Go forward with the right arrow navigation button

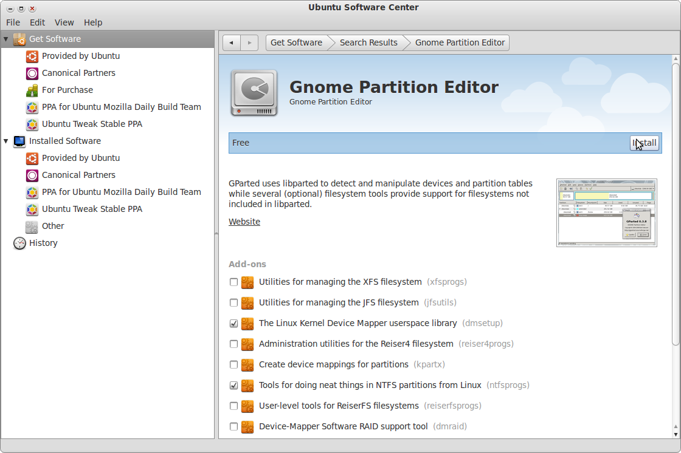coord(249,43)
